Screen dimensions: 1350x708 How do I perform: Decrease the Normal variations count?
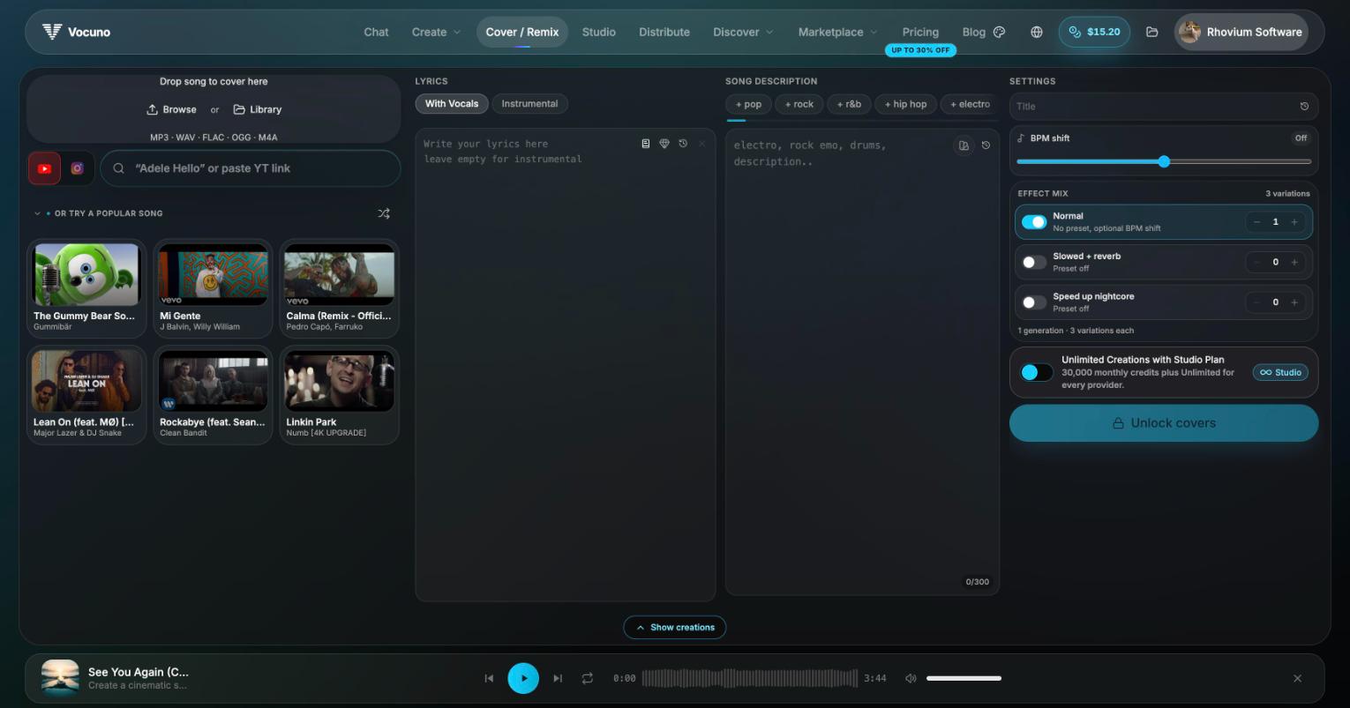(x=1256, y=222)
